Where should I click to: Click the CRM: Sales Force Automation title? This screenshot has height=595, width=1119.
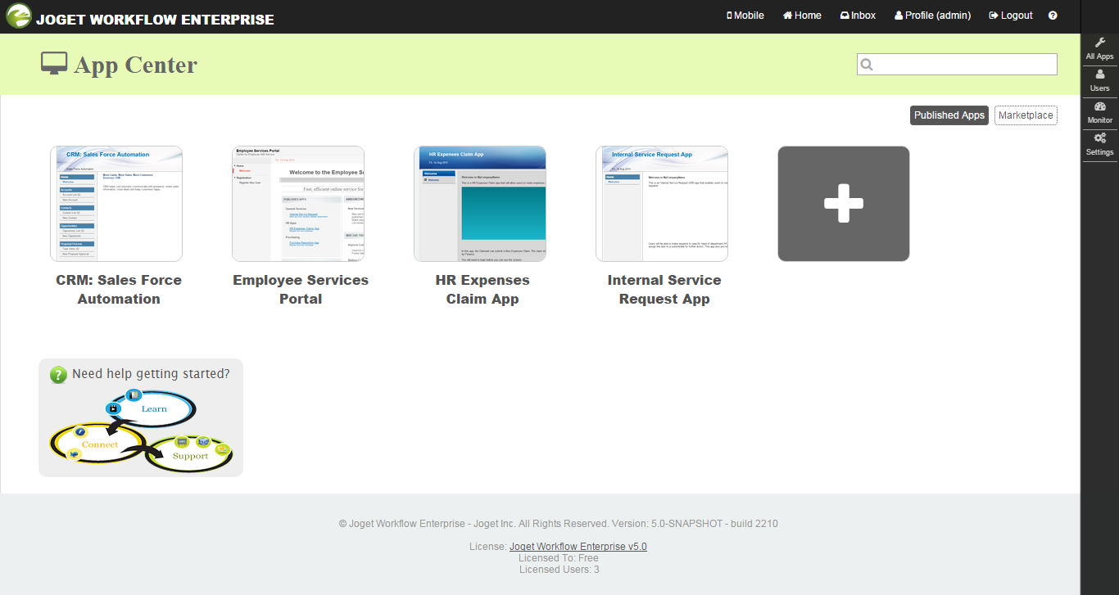(x=119, y=290)
